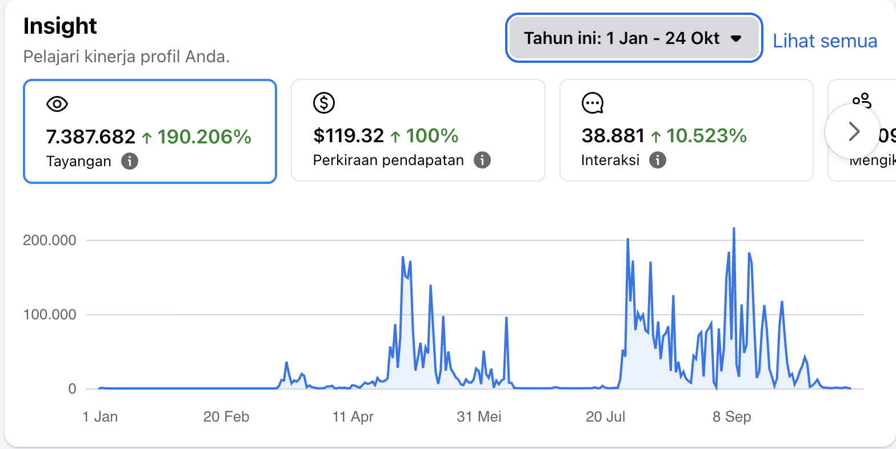Screen dimensions: 896x449
Task: Select the Interaksi metric card
Action: coord(686,131)
